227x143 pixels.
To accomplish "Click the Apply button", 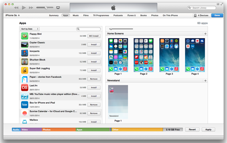I will (x=208, y=130).
